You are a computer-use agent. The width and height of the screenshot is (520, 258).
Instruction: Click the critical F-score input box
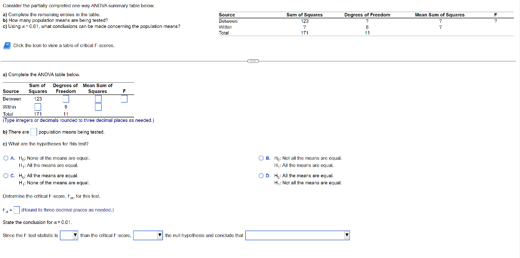coord(17,210)
